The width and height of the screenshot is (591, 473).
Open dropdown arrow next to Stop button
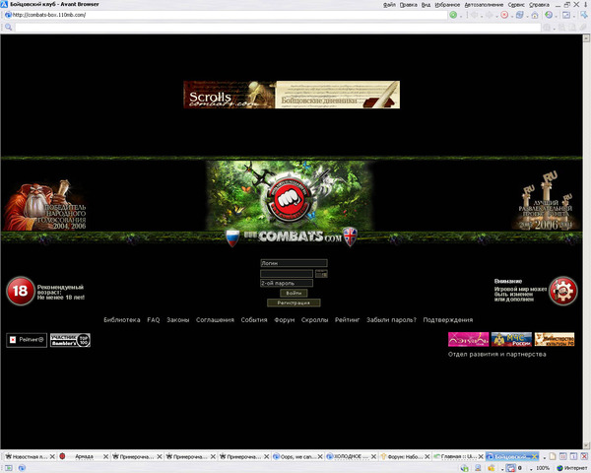(512, 16)
